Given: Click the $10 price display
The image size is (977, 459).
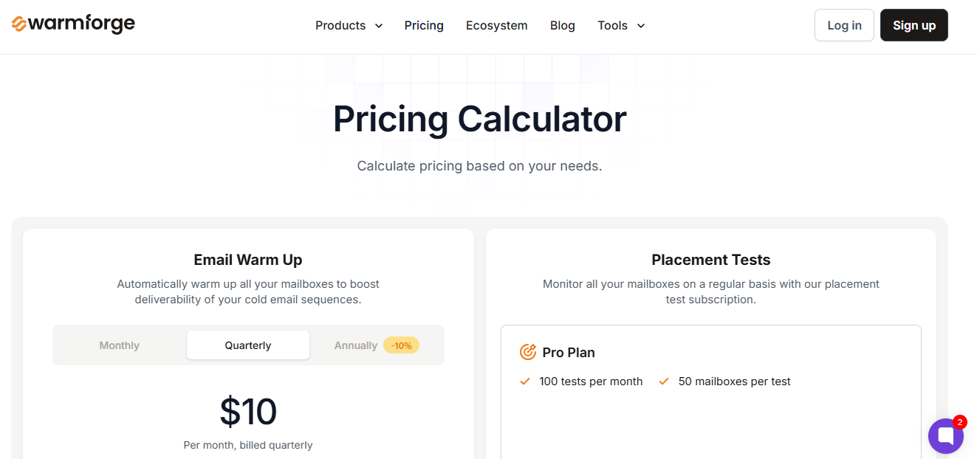Looking at the screenshot, I should [248, 413].
